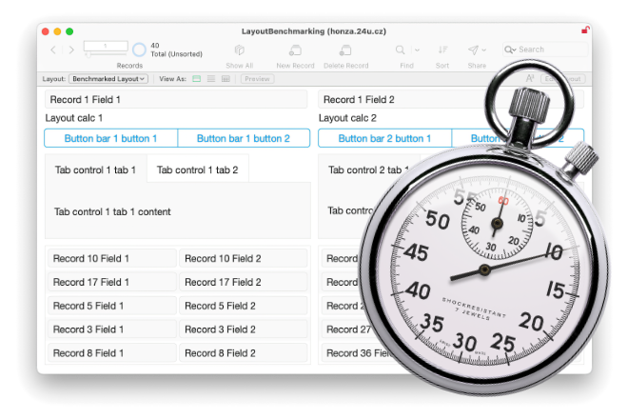Click the Preview button
This screenshot has width=628, height=419.
click(257, 79)
